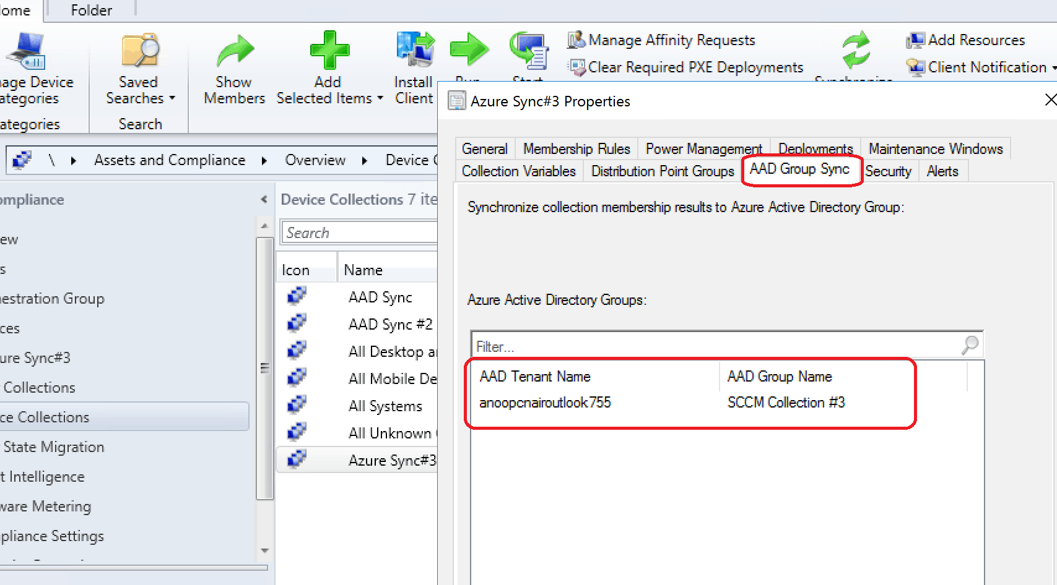The image size is (1057, 585).
Task: Click the navigation pane scrollbar thumb
Action: click(265, 369)
